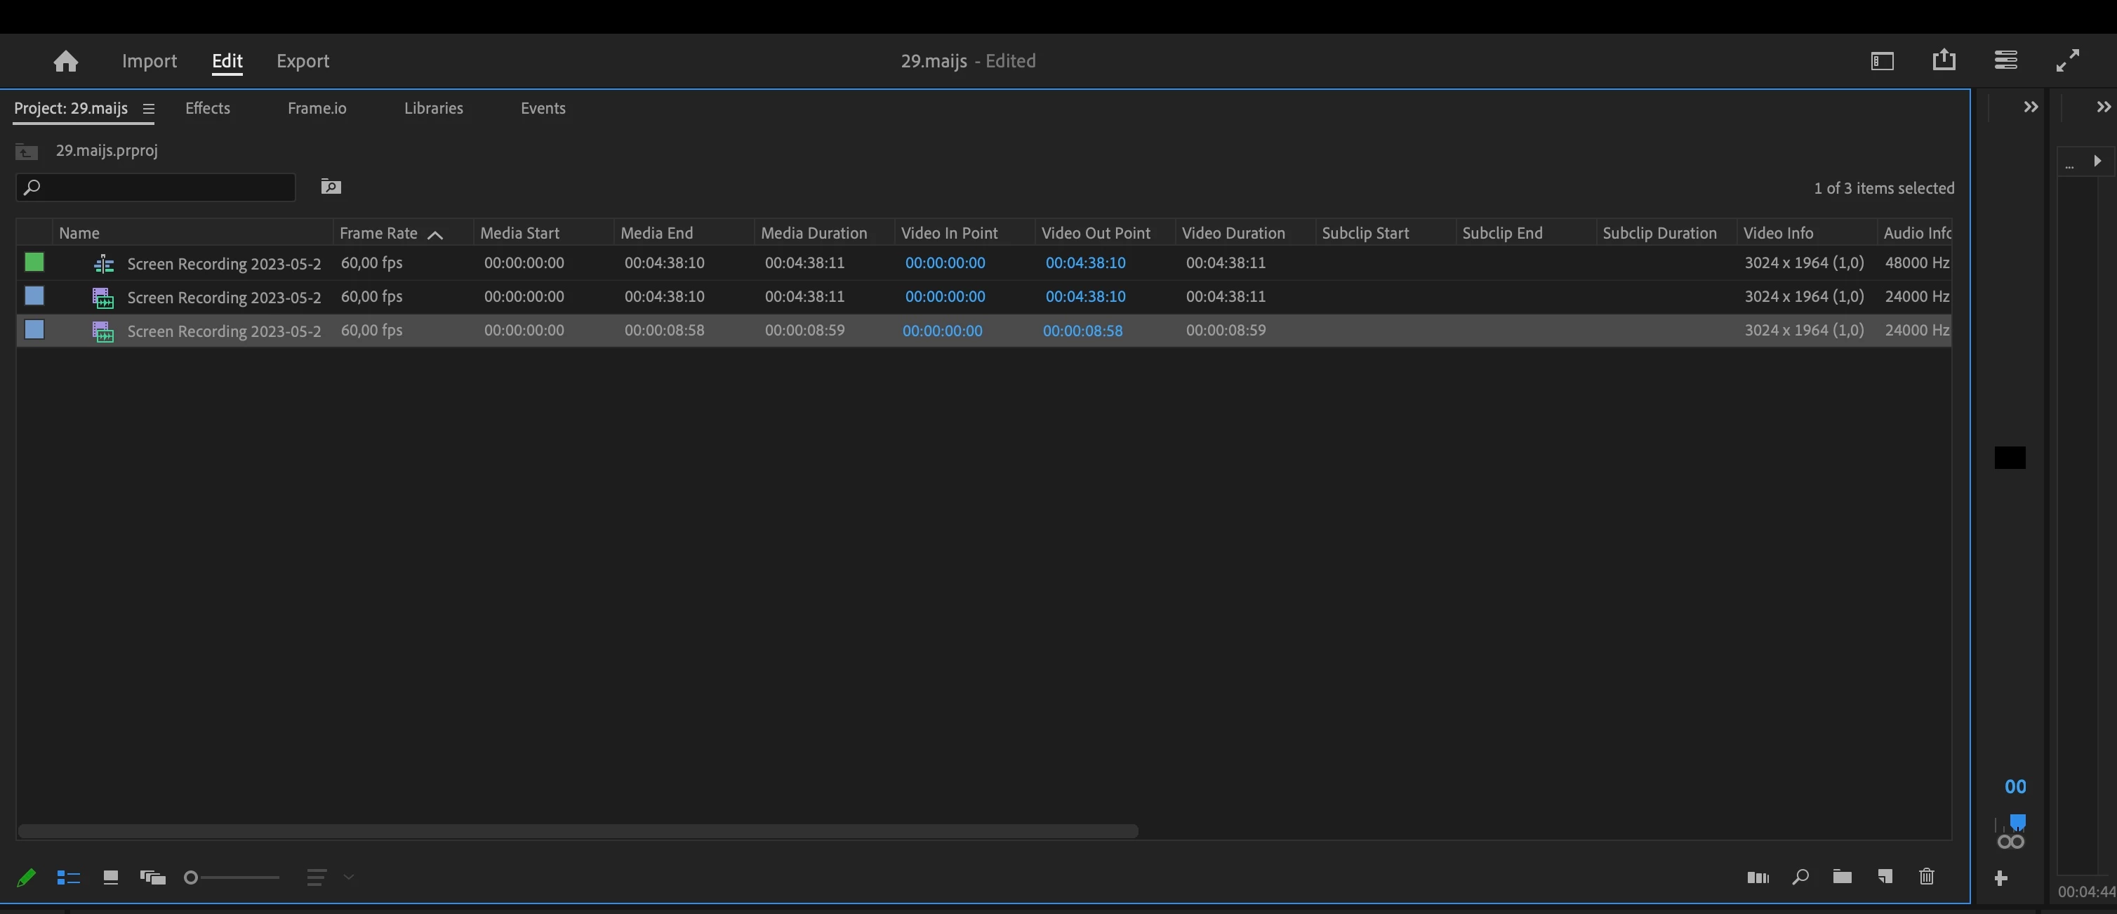Create a New Bin via folder icon
The image size is (2117, 914).
pos(1842,877)
